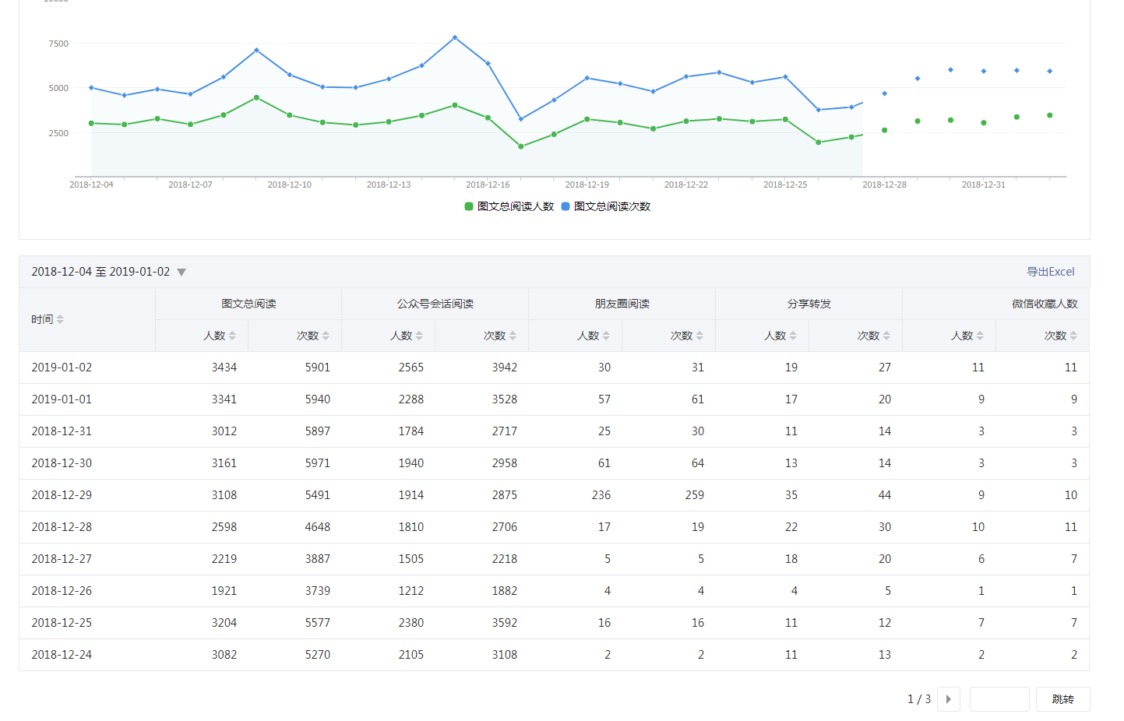Sort by 分享转发 人数 column
1124x721 pixels.
click(x=793, y=336)
